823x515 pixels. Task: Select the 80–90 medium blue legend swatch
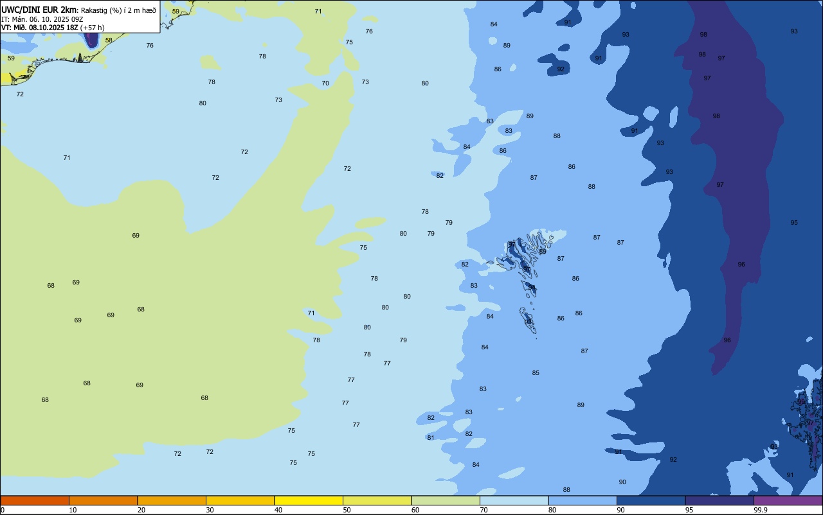(x=583, y=500)
